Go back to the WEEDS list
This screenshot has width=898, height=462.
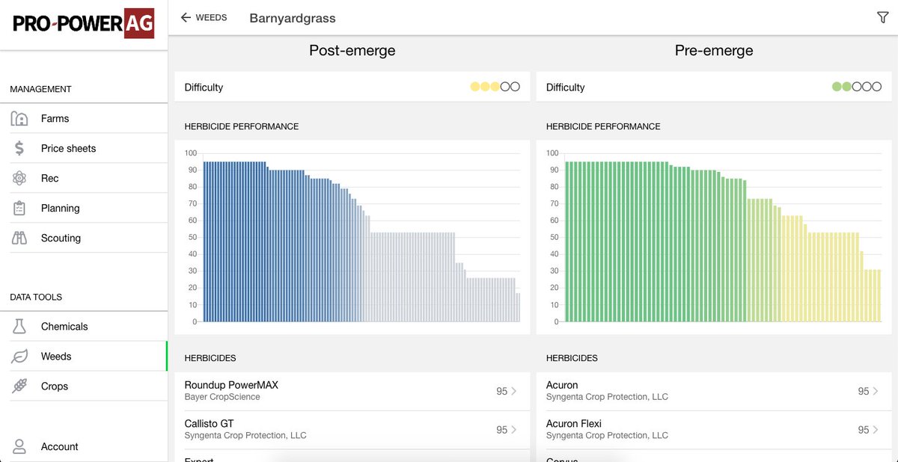pos(204,17)
